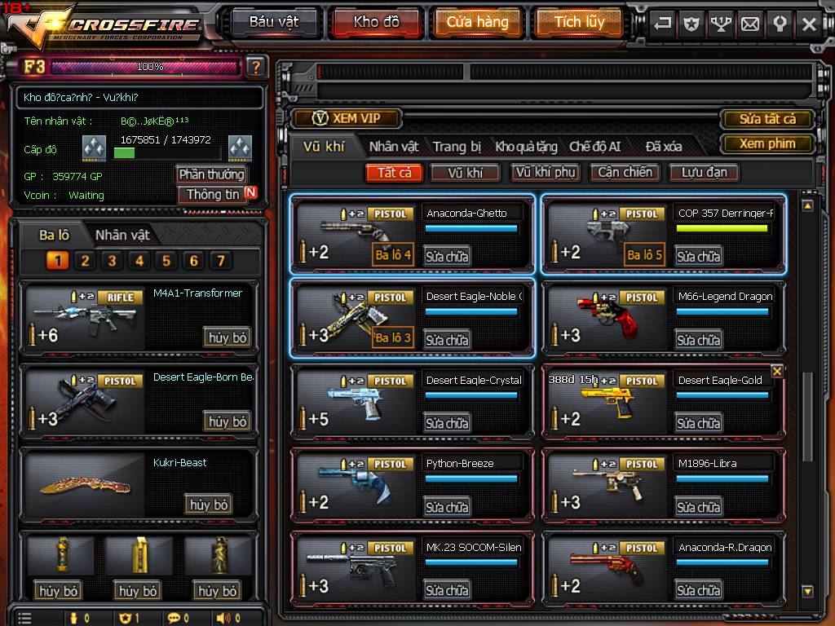Switch to the Đã xóa tab
Screen dimensions: 835x626
point(664,147)
